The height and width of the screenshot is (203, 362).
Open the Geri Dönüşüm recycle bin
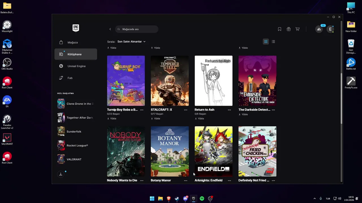click(x=351, y=47)
